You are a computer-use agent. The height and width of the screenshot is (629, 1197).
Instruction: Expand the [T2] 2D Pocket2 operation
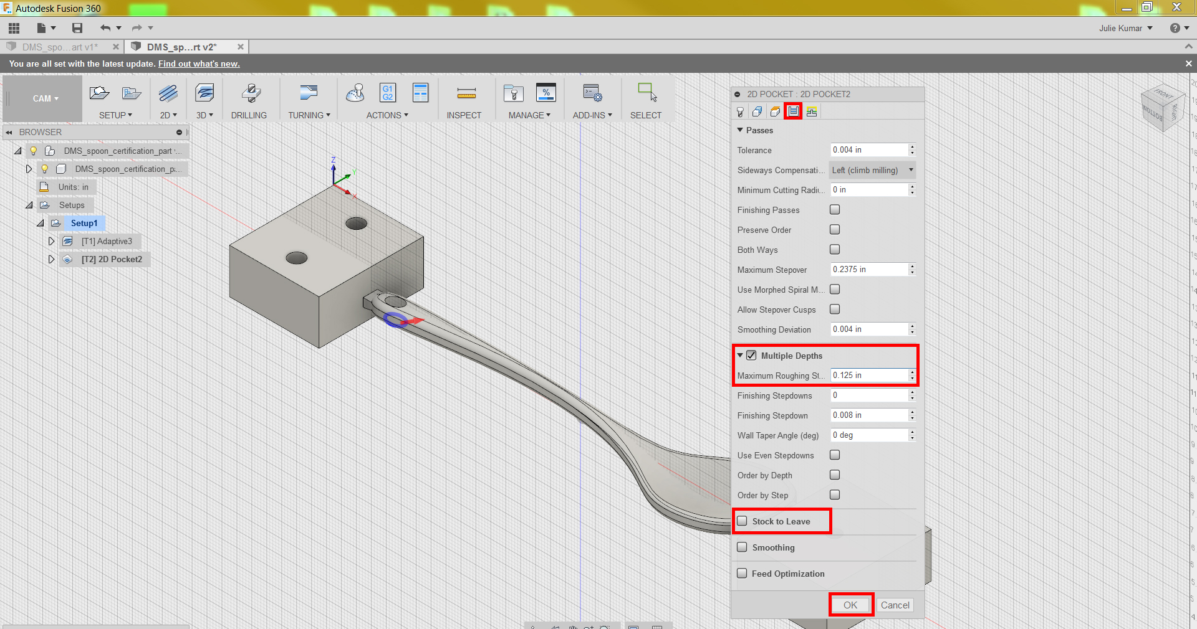pyautogui.click(x=52, y=259)
